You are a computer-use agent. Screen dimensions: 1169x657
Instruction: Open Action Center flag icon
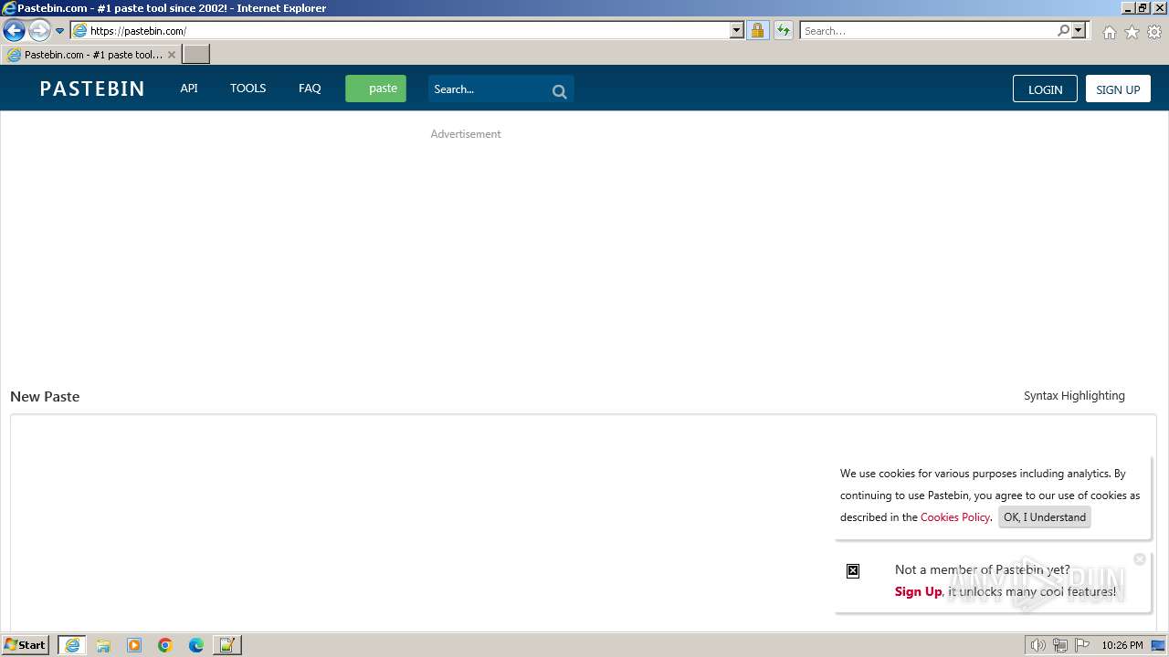[1082, 645]
